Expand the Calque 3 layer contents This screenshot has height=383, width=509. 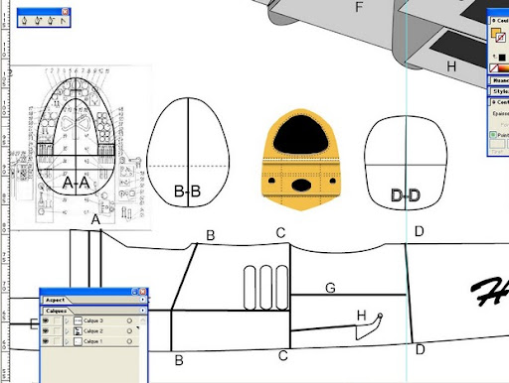(x=68, y=320)
